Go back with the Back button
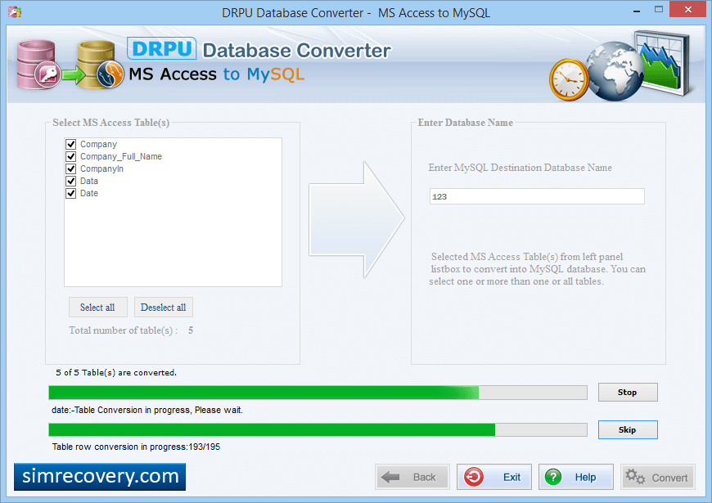Viewport: 712px width, 503px height. click(412, 477)
